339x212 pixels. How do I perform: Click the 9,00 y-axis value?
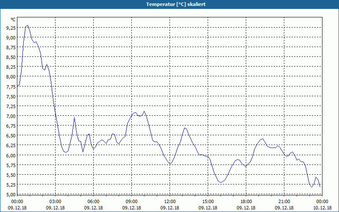11,38
